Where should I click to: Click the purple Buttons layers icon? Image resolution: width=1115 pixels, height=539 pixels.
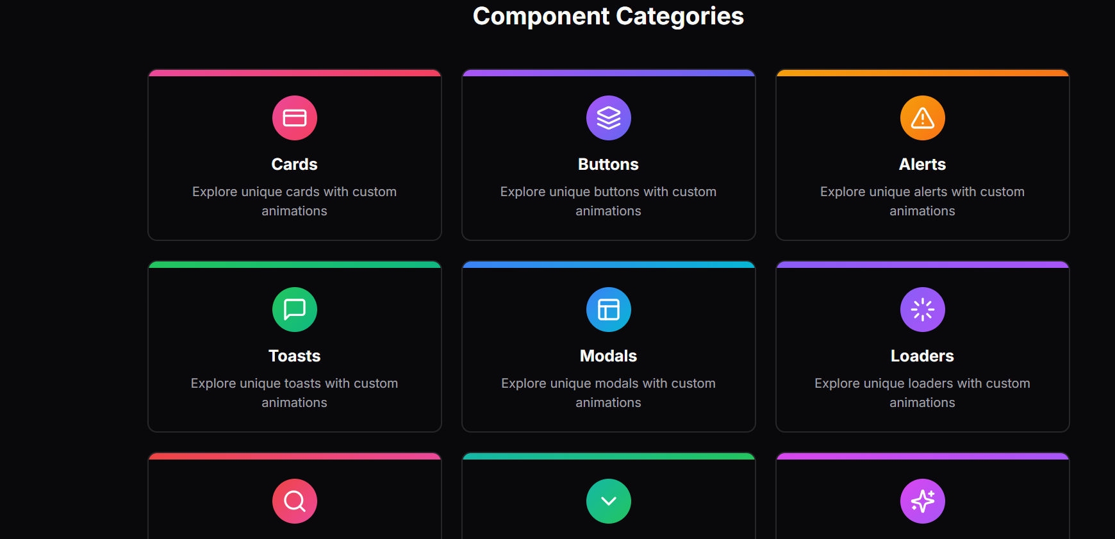(609, 118)
